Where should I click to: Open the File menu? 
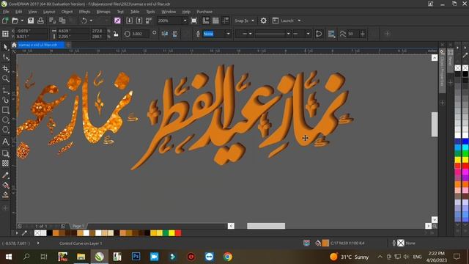coord(6,12)
